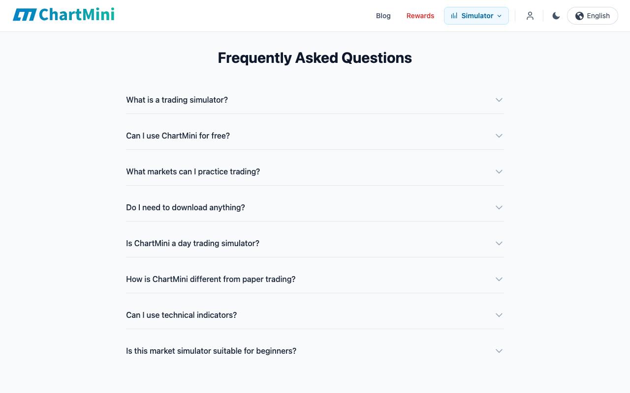Image resolution: width=630 pixels, height=393 pixels.
Task: Click the globe icon in the language button
Action: (579, 16)
